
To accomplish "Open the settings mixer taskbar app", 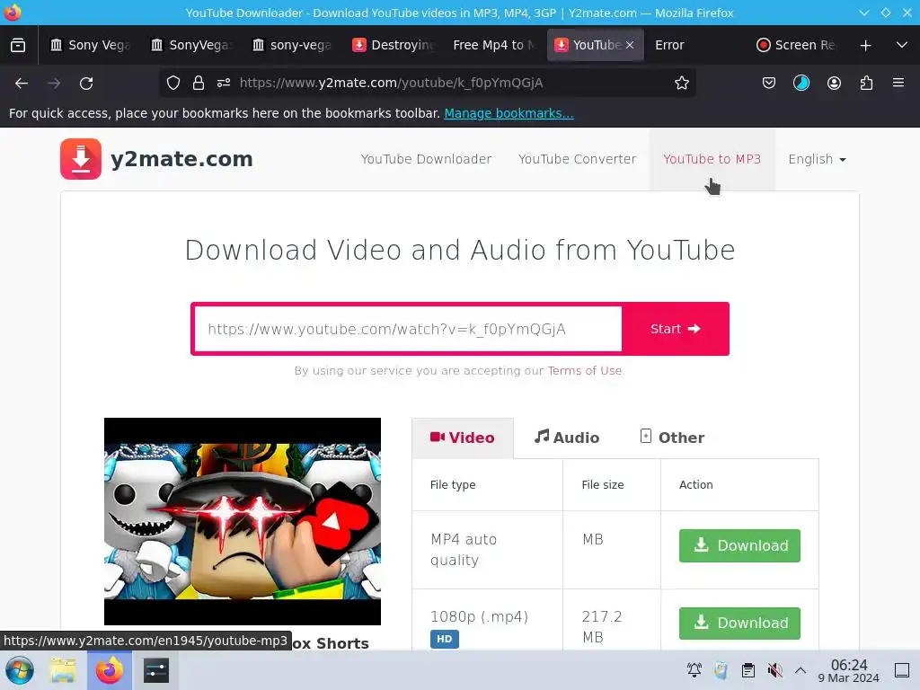I will [x=156, y=670].
